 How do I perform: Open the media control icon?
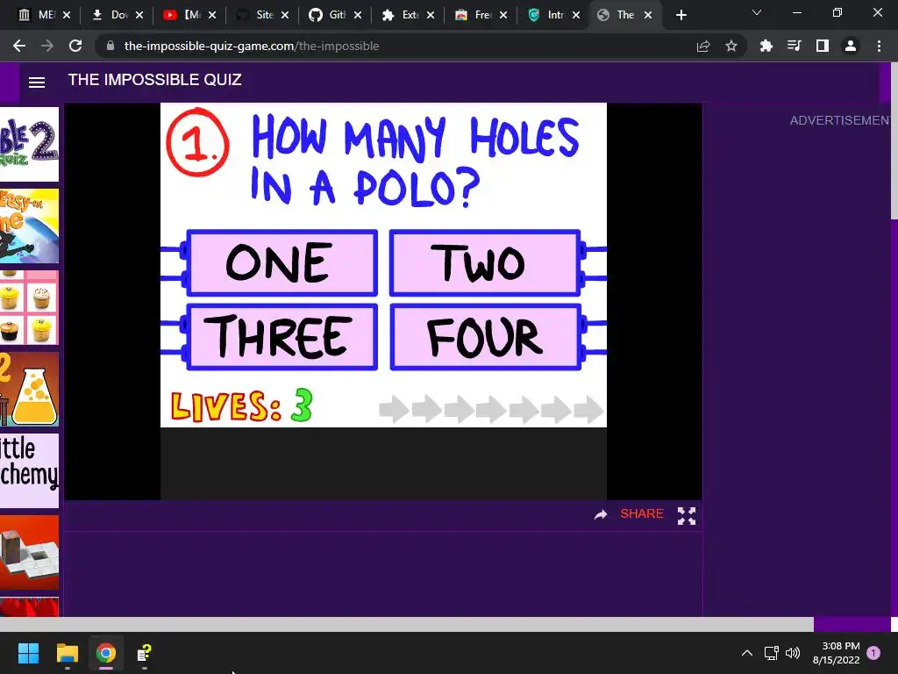tap(794, 46)
